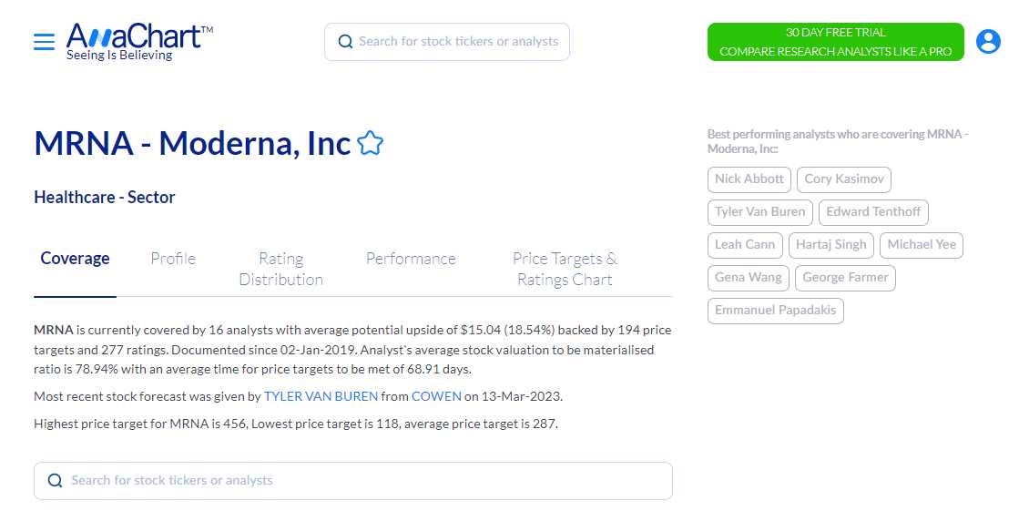
Task: Open the hamburger navigation menu
Action: coord(44,42)
